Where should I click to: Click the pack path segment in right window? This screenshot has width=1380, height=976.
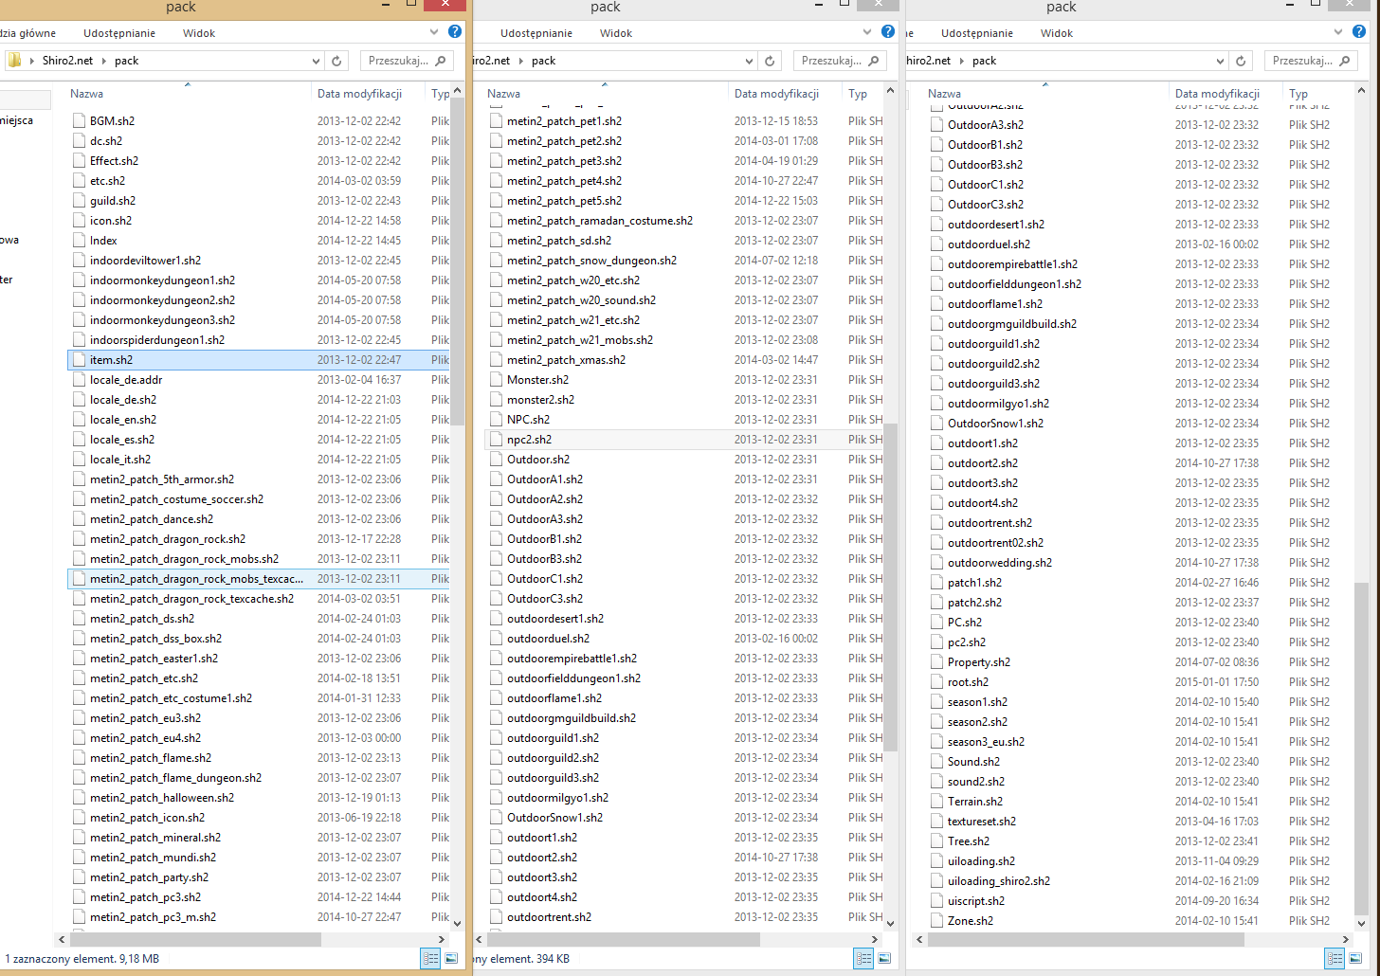[984, 61]
